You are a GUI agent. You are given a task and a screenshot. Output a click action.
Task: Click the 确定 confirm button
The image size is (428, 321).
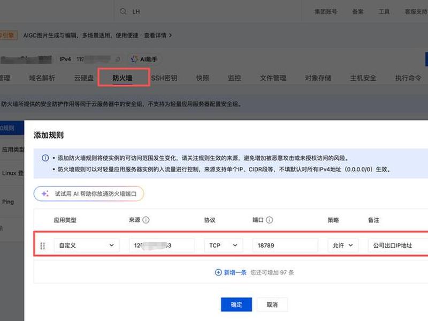click(236, 304)
